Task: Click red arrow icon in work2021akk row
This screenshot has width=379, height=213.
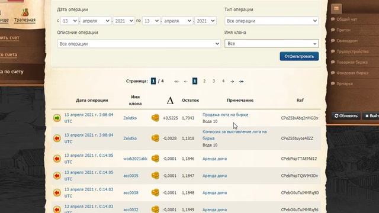Action: [57, 159]
